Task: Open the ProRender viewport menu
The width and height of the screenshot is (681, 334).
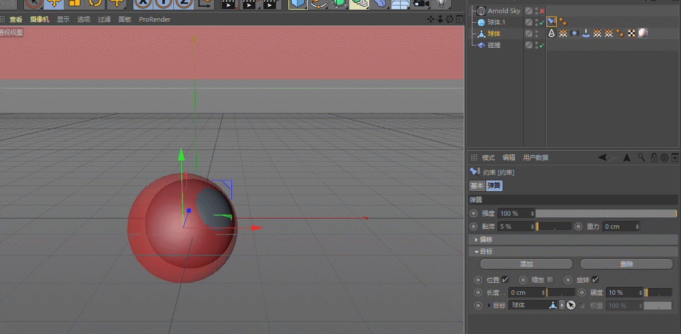Action: point(154,19)
